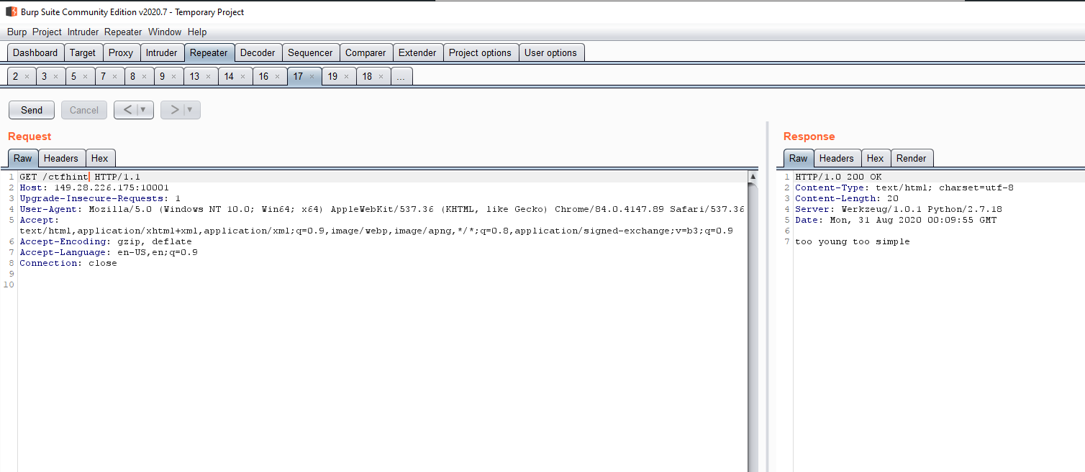Click the GET /ctfhint request line
The image size is (1085, 472).
(81, 177)
